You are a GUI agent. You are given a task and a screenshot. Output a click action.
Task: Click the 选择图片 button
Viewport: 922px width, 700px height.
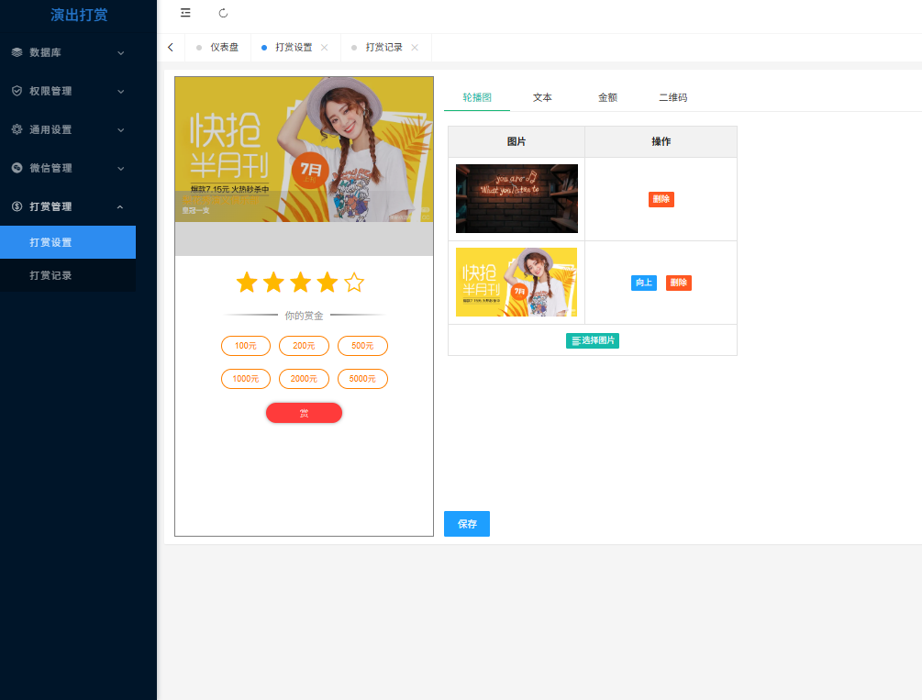click(x=592, y=340)
